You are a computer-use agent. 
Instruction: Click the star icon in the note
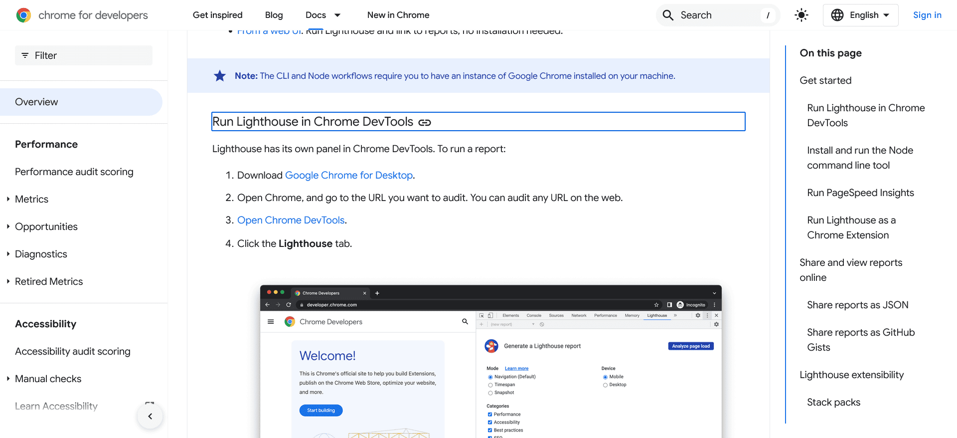220,76
